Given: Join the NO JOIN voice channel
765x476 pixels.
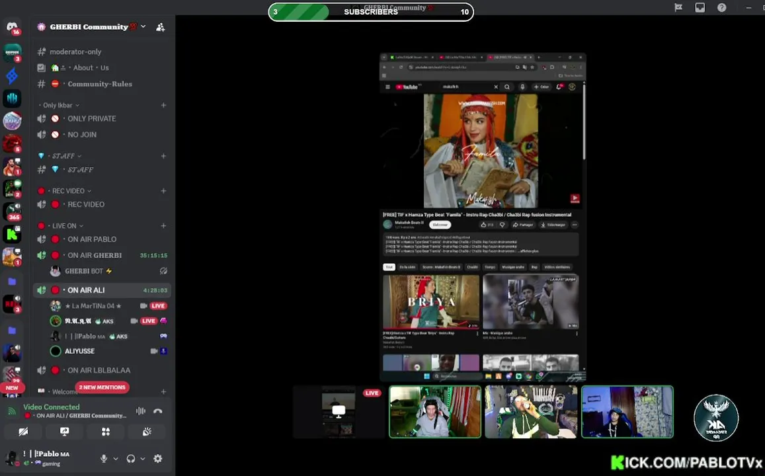Looking at the screenshot, I should (101, 135).
